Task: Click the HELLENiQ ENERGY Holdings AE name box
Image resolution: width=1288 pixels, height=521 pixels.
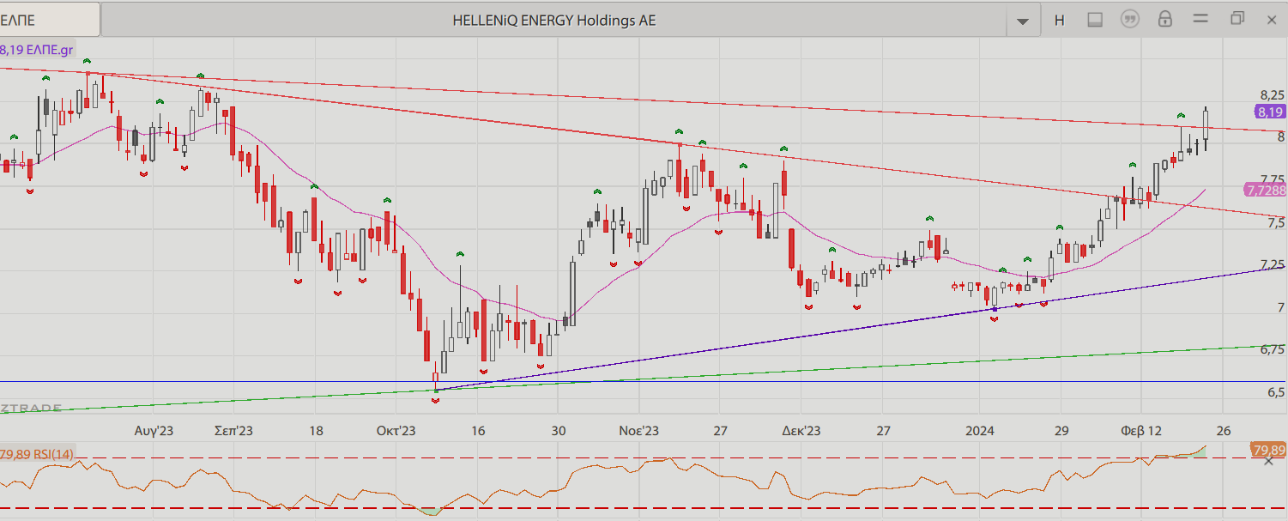Action: coord(554,20)
